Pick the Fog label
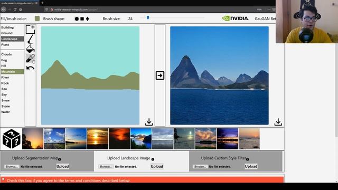This screenshot has width=338, height=190. pos(4,60)
